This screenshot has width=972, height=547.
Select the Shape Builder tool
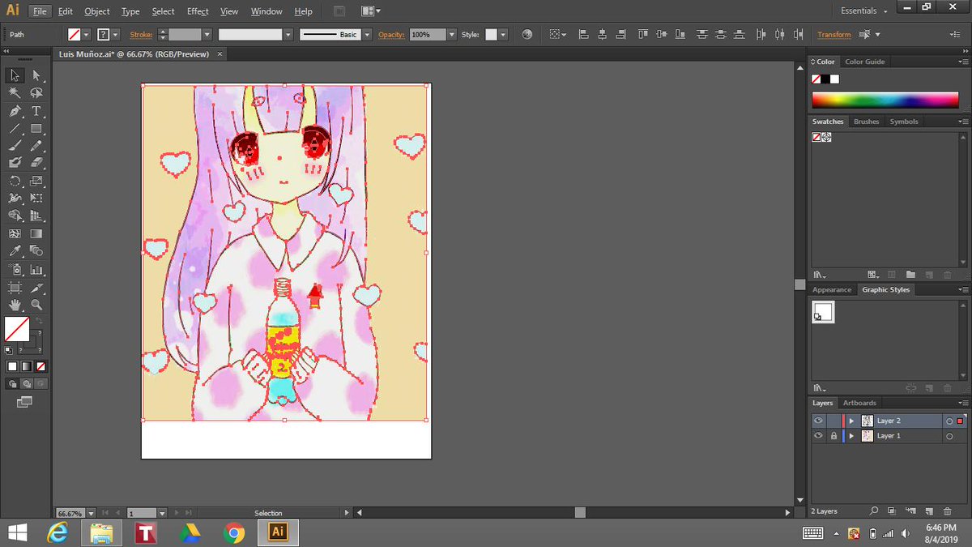pos(15,216)
